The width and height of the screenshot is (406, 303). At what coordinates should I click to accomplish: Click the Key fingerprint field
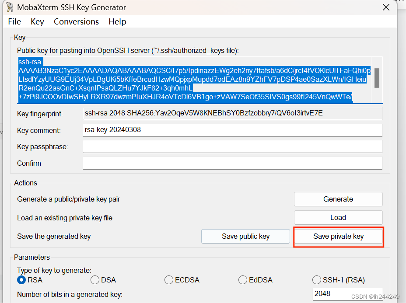coord(232,114)
